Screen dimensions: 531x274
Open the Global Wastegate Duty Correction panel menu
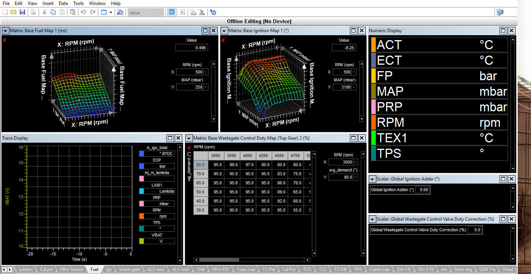pyautogui.click(x=373, y=219)
